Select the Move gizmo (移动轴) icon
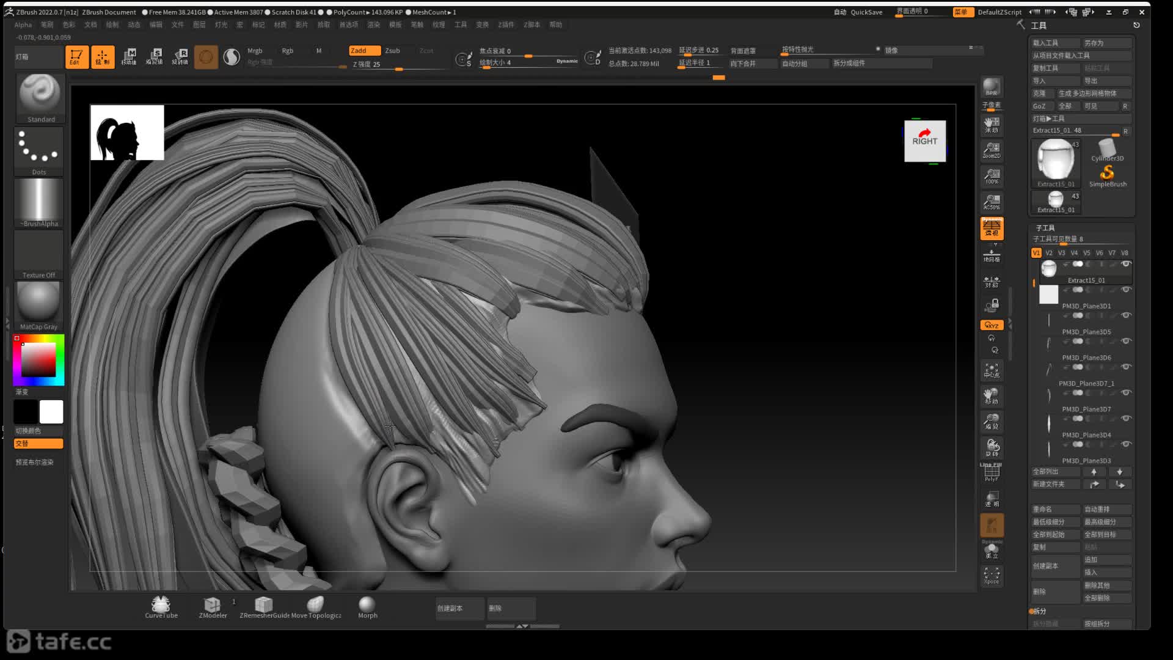The height and width of the screenshot is (660, 1173). coord(129,57)
